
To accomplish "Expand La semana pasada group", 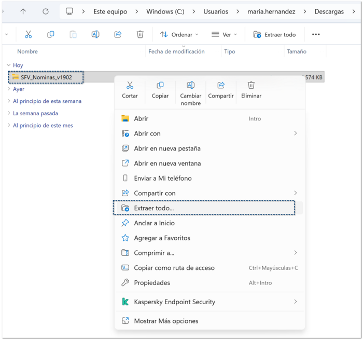I will [35, 113].
